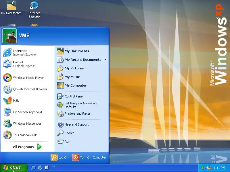Open My Documents folder icon in Start menu
This screenshot has width=230, height=172.
pos(60,51)
